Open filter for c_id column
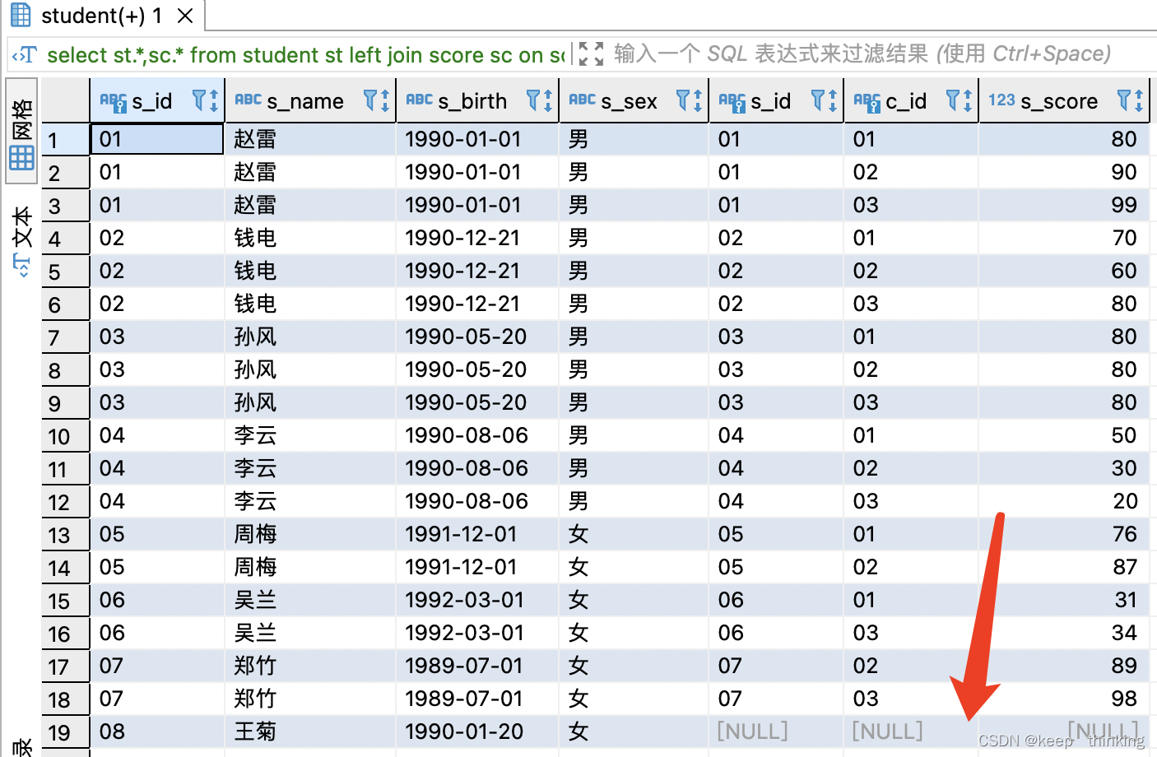This screenshot has width=1157, height=757. pyautogui.click(x=954, y=100)
